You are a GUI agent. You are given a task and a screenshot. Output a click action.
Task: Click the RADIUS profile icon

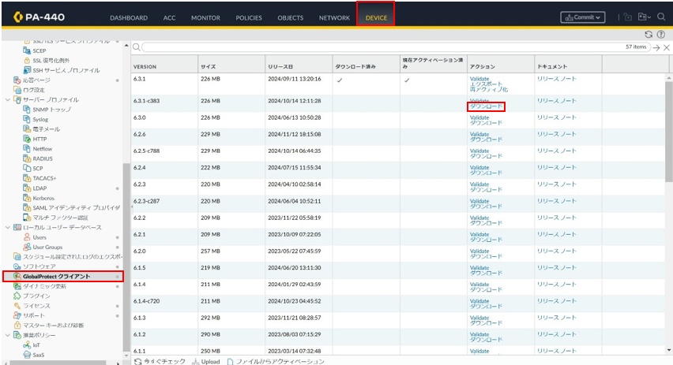[x=27, y=158]
